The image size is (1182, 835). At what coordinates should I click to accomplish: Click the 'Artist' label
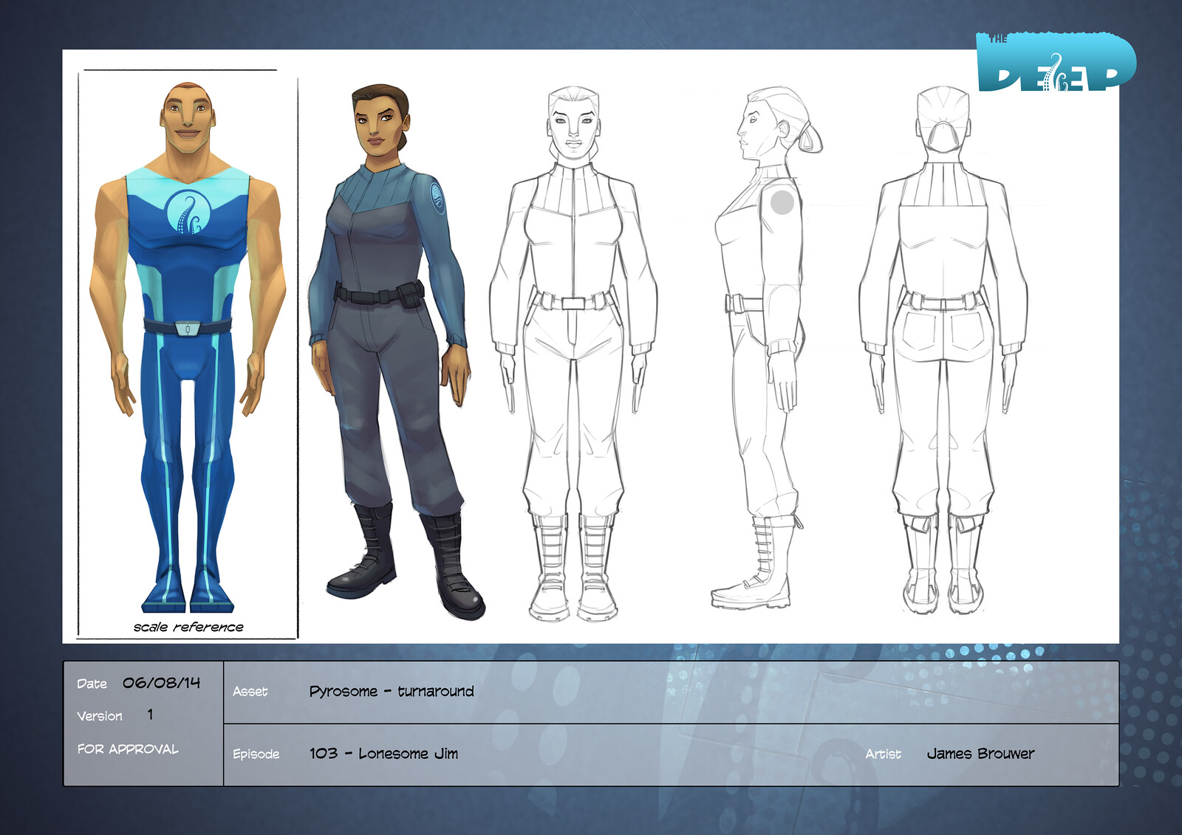884,754
